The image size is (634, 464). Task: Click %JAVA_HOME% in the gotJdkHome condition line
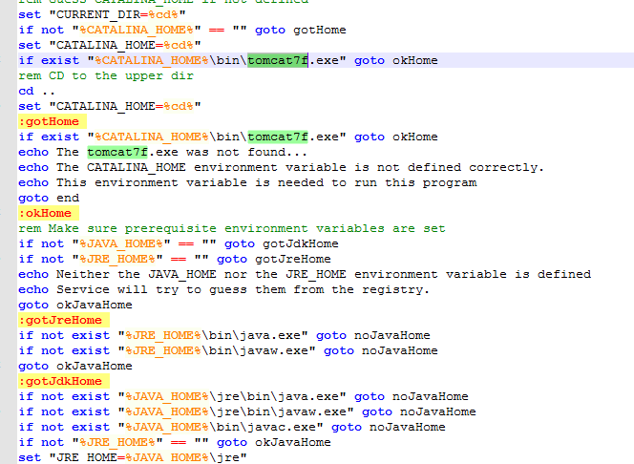click(x=121, y=243)
